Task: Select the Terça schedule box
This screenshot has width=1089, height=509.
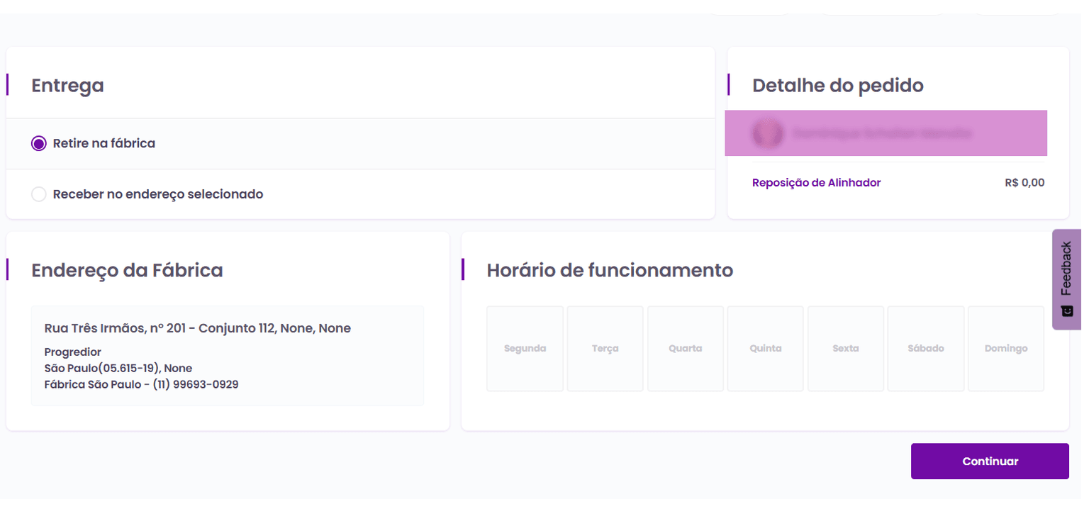Action: (605, 349)
